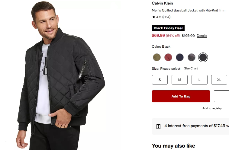Click the dollar sign payment icon
The image size is (229, 150).
click(159, 126)
